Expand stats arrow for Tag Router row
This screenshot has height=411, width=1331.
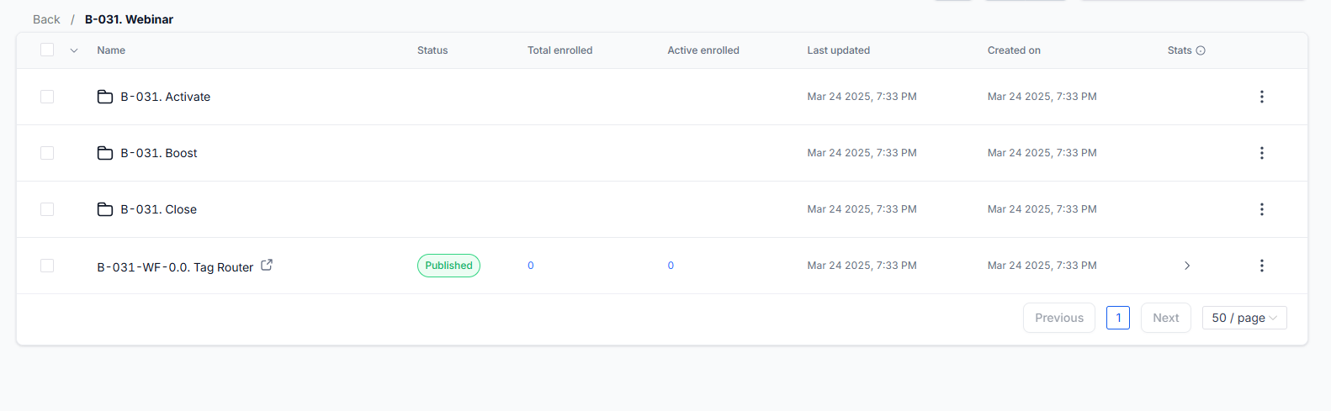pos(1187,266)
